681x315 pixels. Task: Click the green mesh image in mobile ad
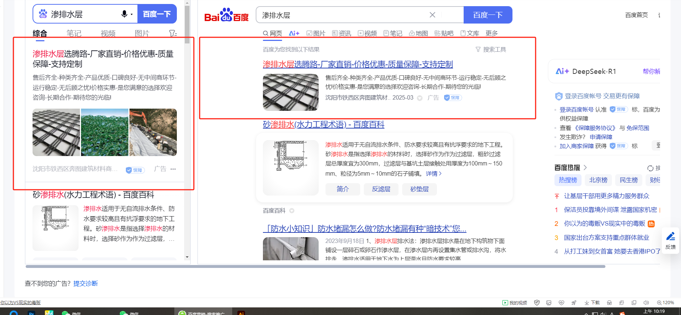(x=105, y=132)
